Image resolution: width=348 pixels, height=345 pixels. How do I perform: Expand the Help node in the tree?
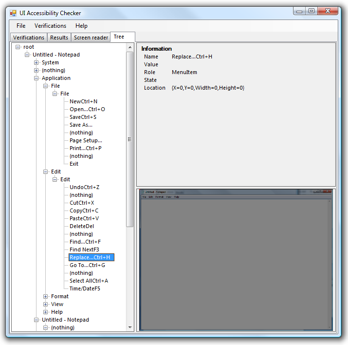point(46,312)
